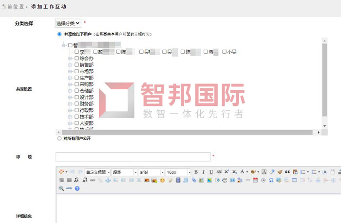The width and height of the screenshot is (341, 223).
Task: Insert a single image icon
Action: click(147, 181)
